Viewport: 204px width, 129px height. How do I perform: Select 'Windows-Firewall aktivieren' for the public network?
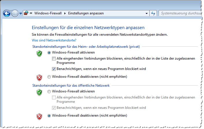click(49, 91)
